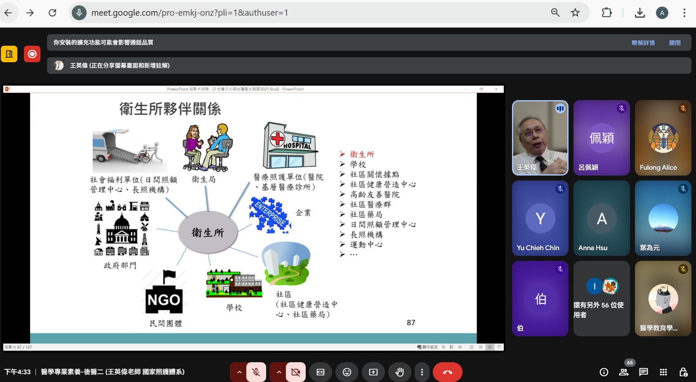The image size is (696, 382).
Task: Expand camera video settings arrow
Action: click(279, 372)
